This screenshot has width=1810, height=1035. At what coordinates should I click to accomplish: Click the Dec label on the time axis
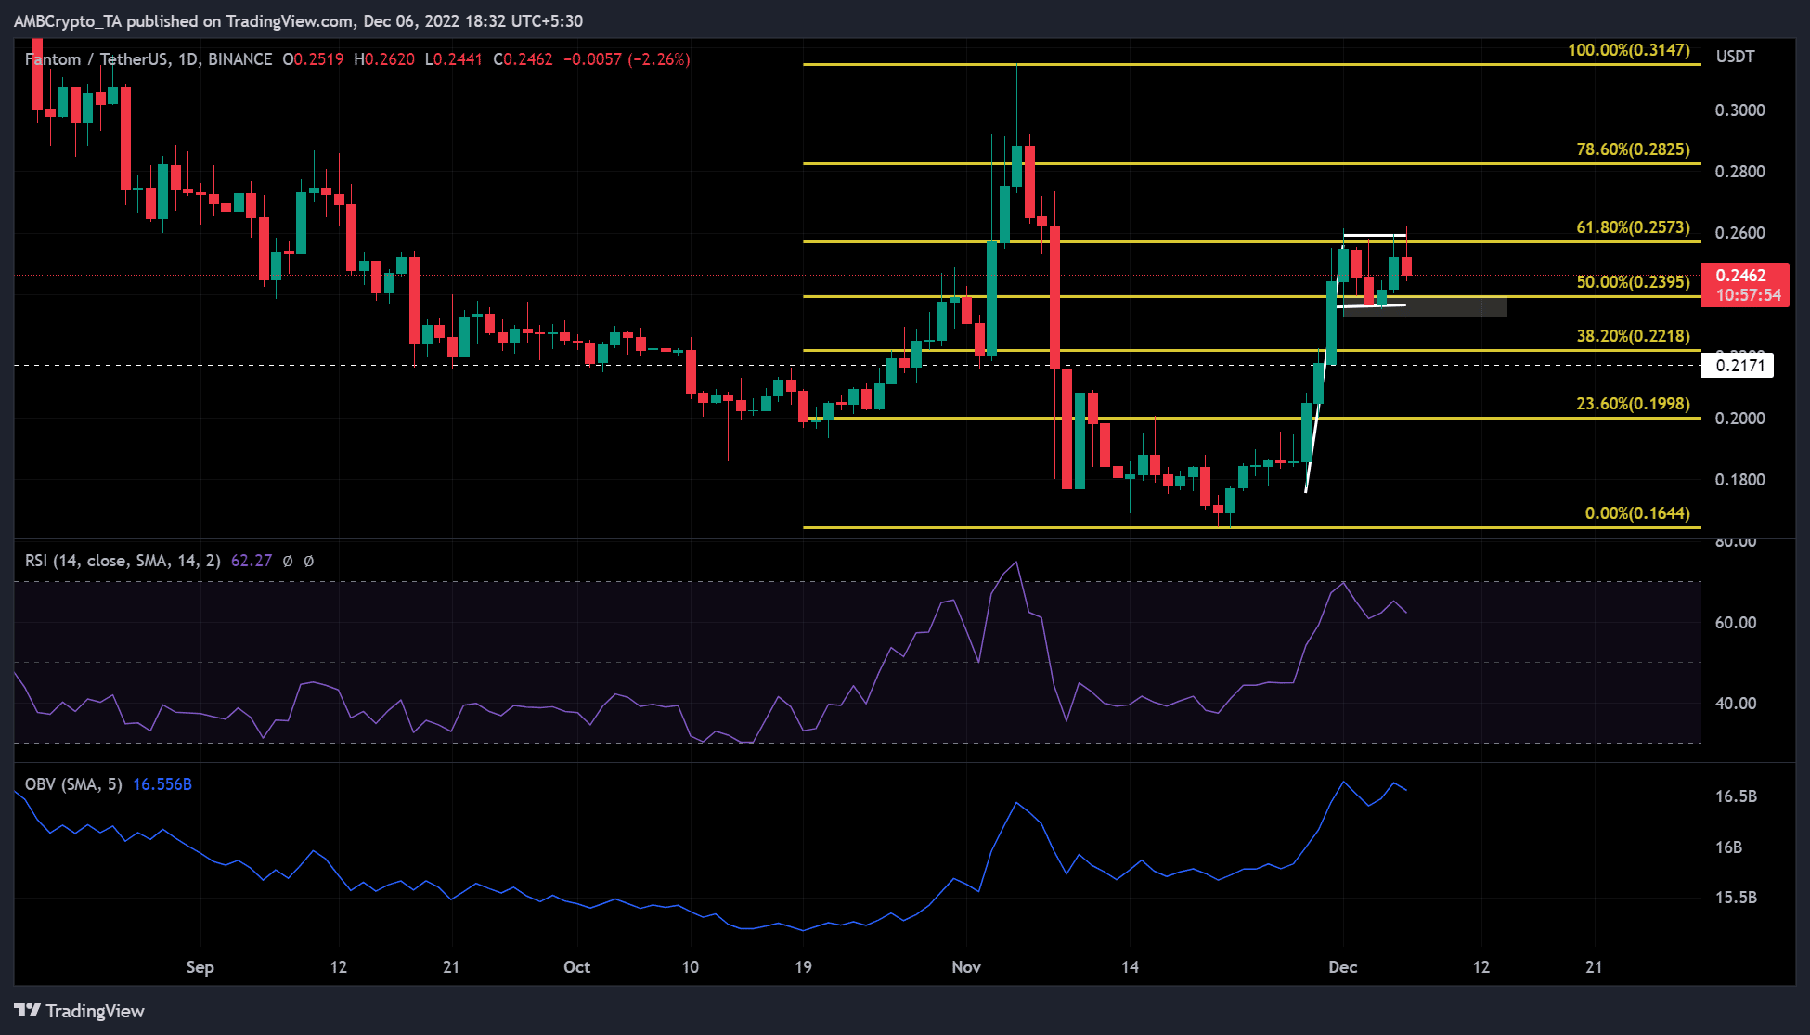[1345, 966]
